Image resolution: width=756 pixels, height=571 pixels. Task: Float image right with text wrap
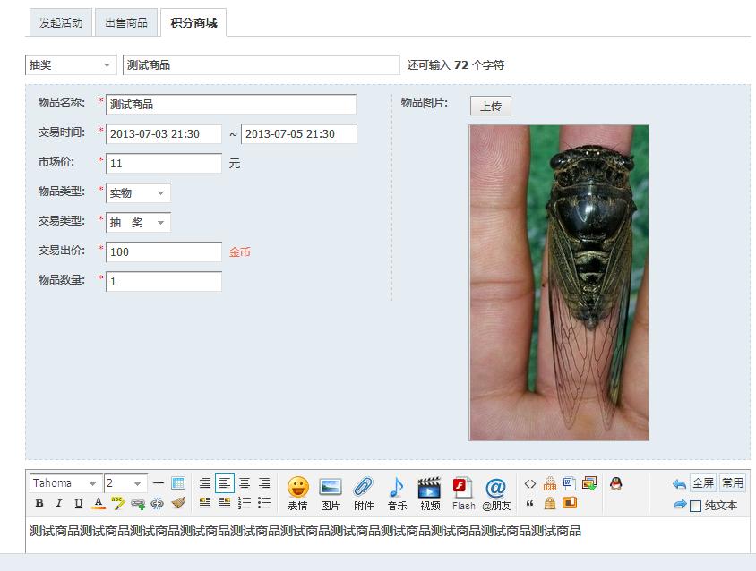(x=225, y=503)
